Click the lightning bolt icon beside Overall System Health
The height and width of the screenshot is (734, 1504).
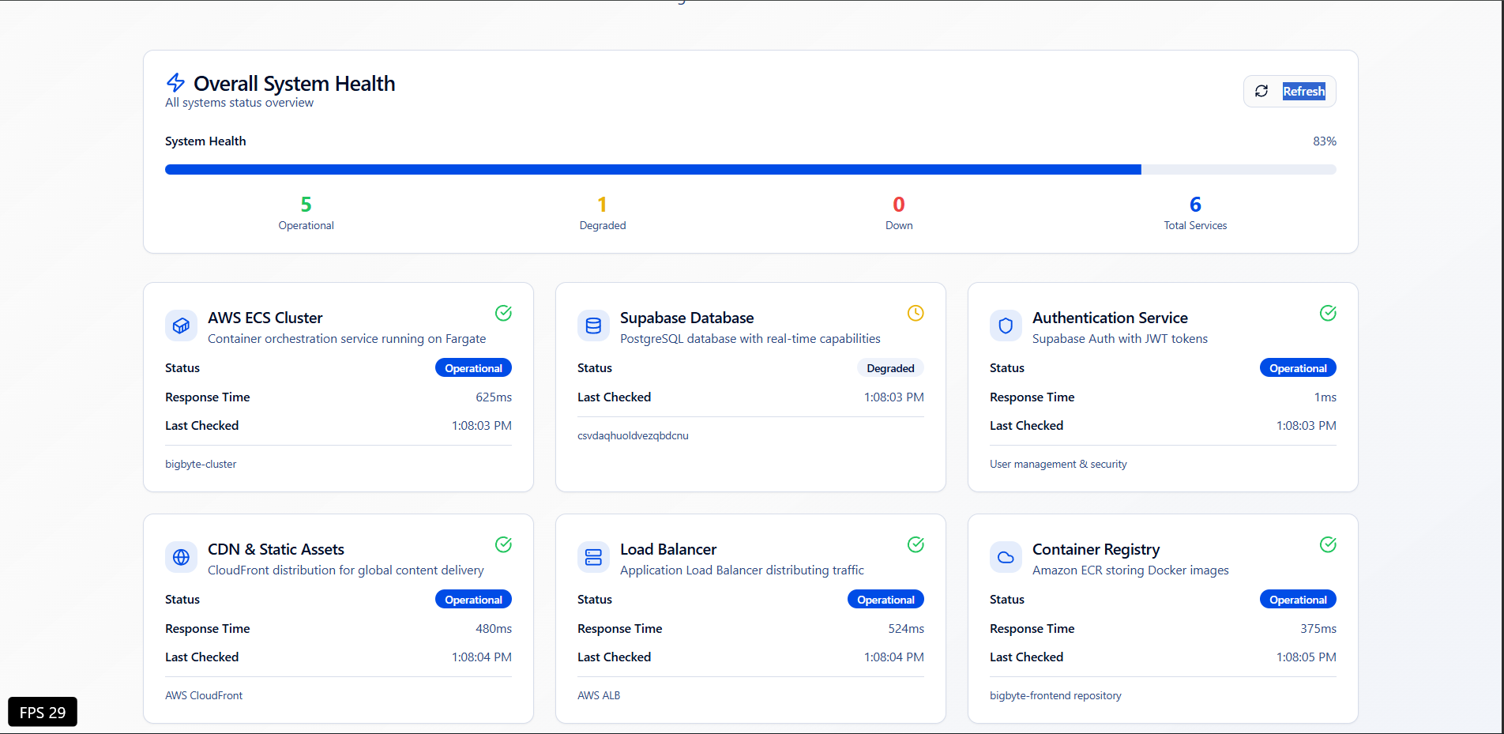(x=175, y=83)
